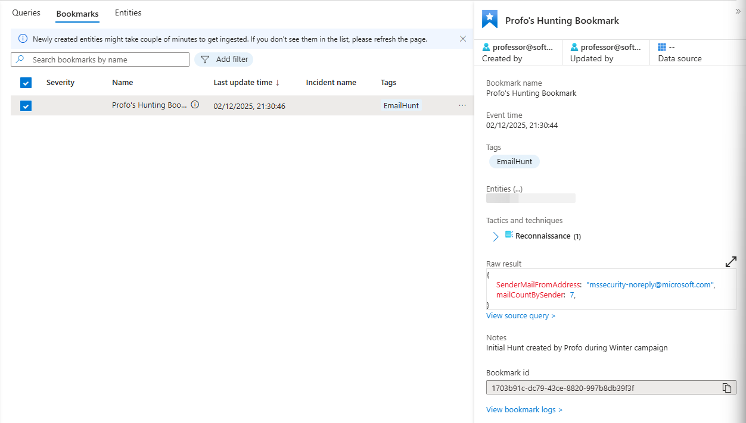Click the info icon next to bookmark name

click(x=195, y=105)
